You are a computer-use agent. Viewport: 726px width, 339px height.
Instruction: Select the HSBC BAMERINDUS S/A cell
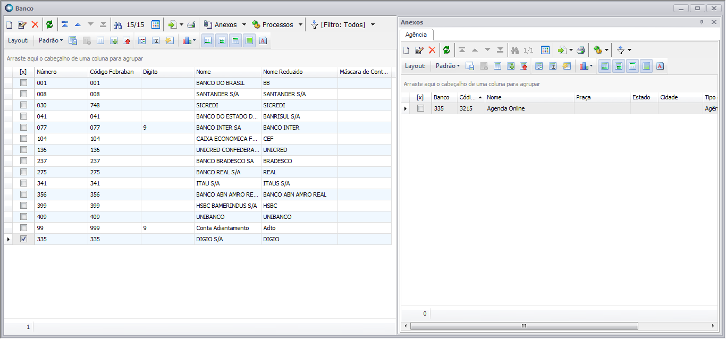point(227,206)
